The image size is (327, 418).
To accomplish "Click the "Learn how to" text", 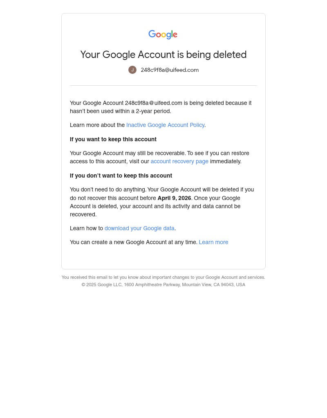I will point(86,229).
